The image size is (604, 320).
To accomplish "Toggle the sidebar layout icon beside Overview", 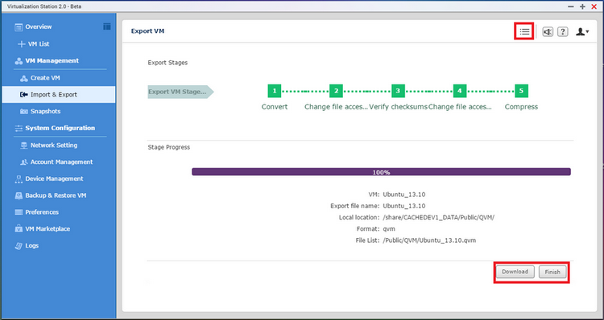I will (106, 27).
